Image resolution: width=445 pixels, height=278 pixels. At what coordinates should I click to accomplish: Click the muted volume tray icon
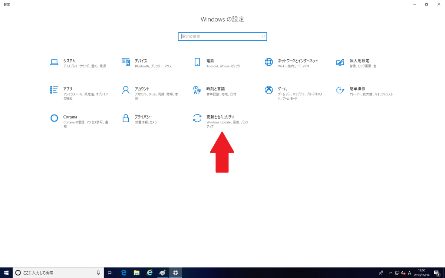pyautogui.click(x=403, y=273)
